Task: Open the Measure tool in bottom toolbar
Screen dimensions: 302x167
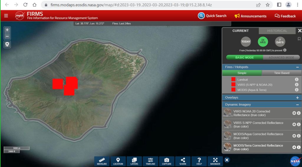Action: (102, 161)
